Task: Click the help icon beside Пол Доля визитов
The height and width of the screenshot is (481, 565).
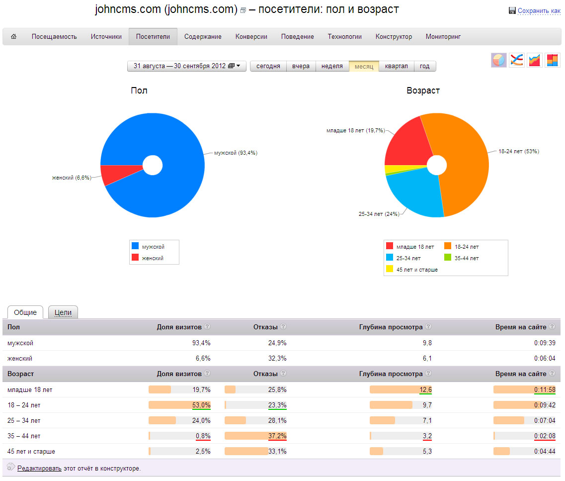Action: tap(208, 327)
